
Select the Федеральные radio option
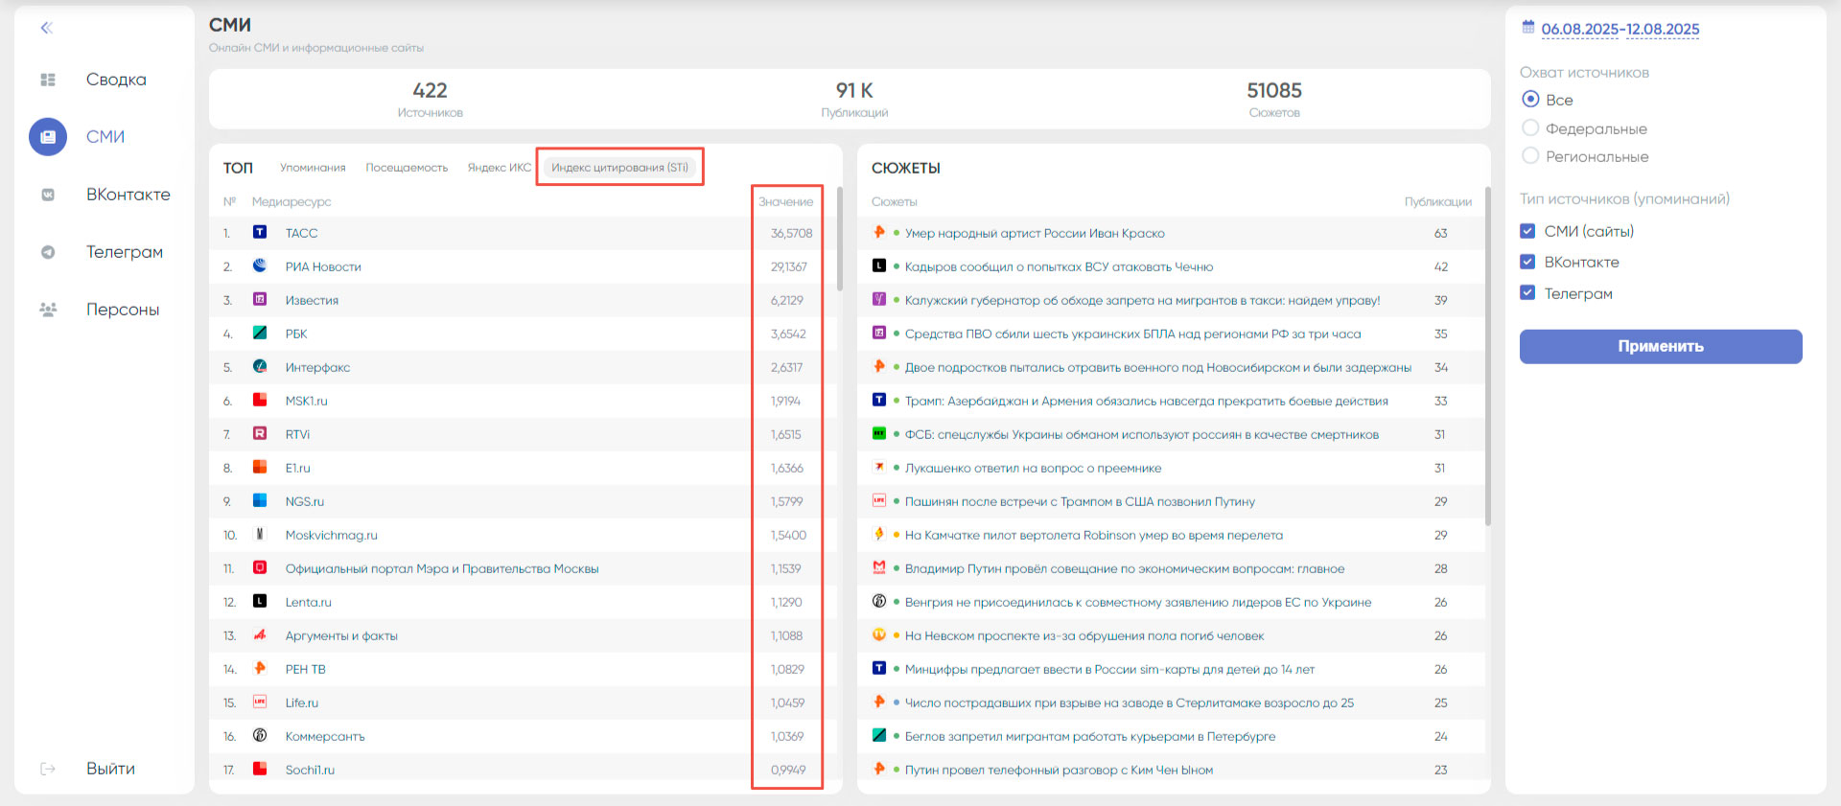click(1530, 128)
